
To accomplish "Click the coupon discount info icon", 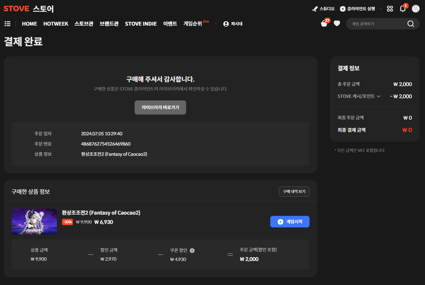I will coord(192,250).
